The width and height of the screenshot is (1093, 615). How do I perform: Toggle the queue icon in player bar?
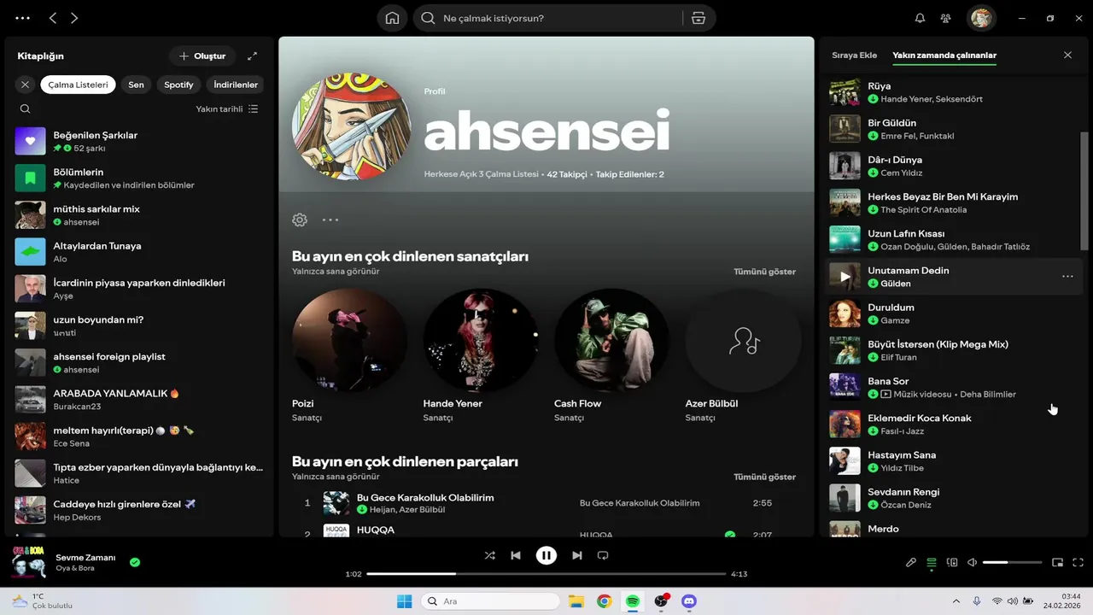(x=932, y=562)
